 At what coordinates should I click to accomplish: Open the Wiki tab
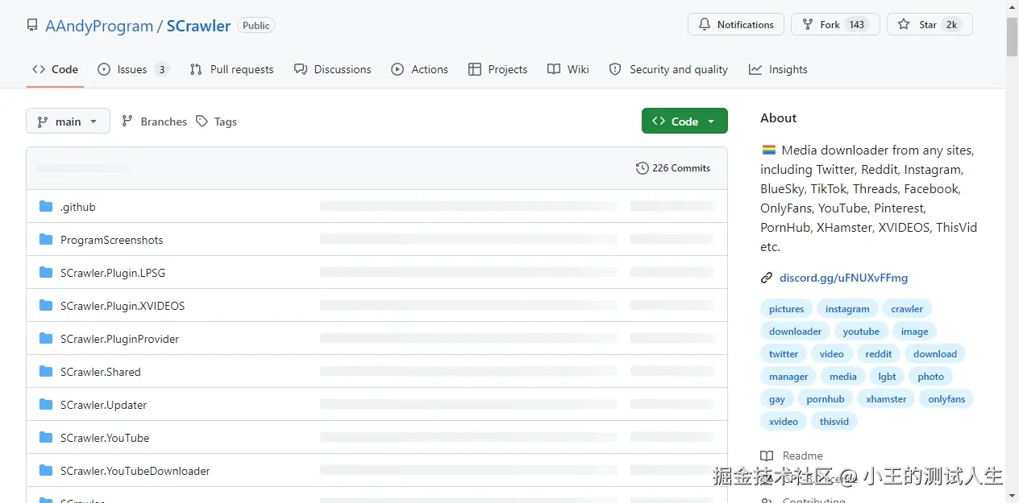click(568, 69)
